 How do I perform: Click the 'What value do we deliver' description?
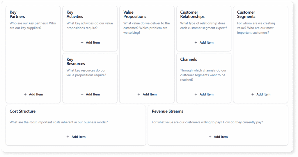coord(146,28)
